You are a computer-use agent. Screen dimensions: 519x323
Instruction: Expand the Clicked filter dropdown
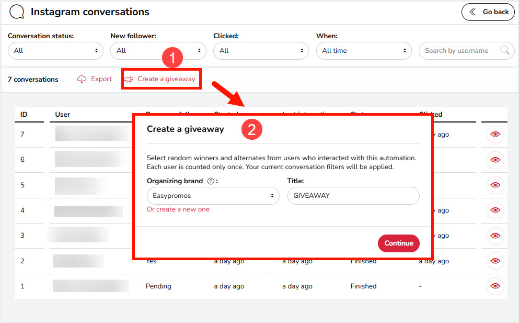[x=261, y=51]
